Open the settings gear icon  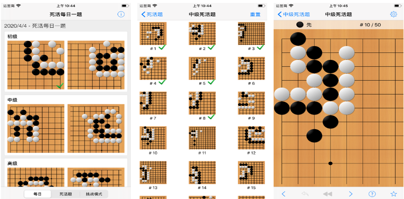[x=394, y=14]
